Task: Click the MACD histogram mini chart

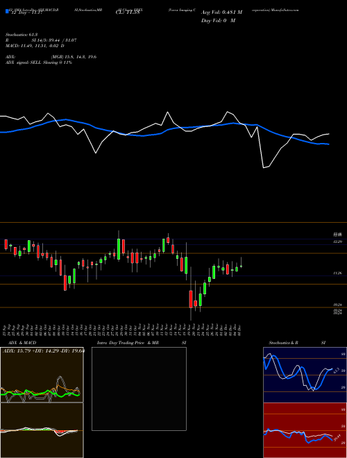Action: (42, 430)
